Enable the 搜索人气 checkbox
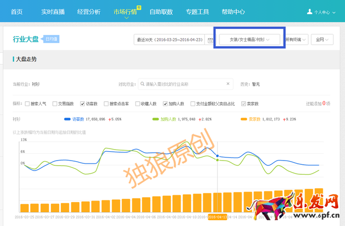345x226 pixels. pyautogui.click(x=28, y=104)
